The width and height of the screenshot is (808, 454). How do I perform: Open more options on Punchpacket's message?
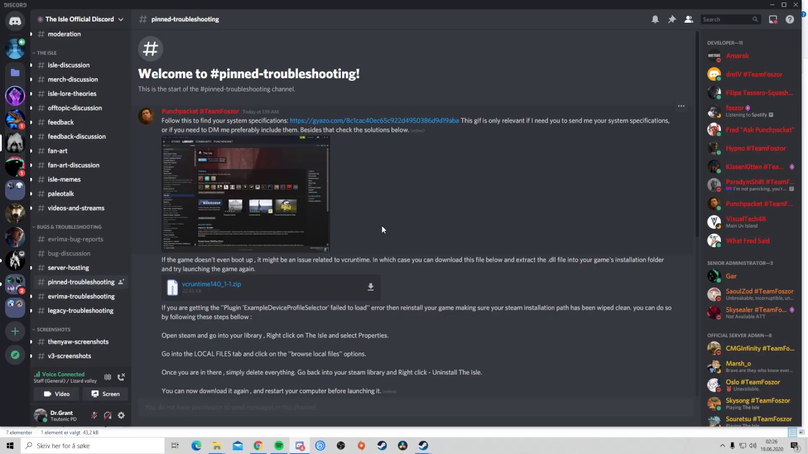click(681, 106)
